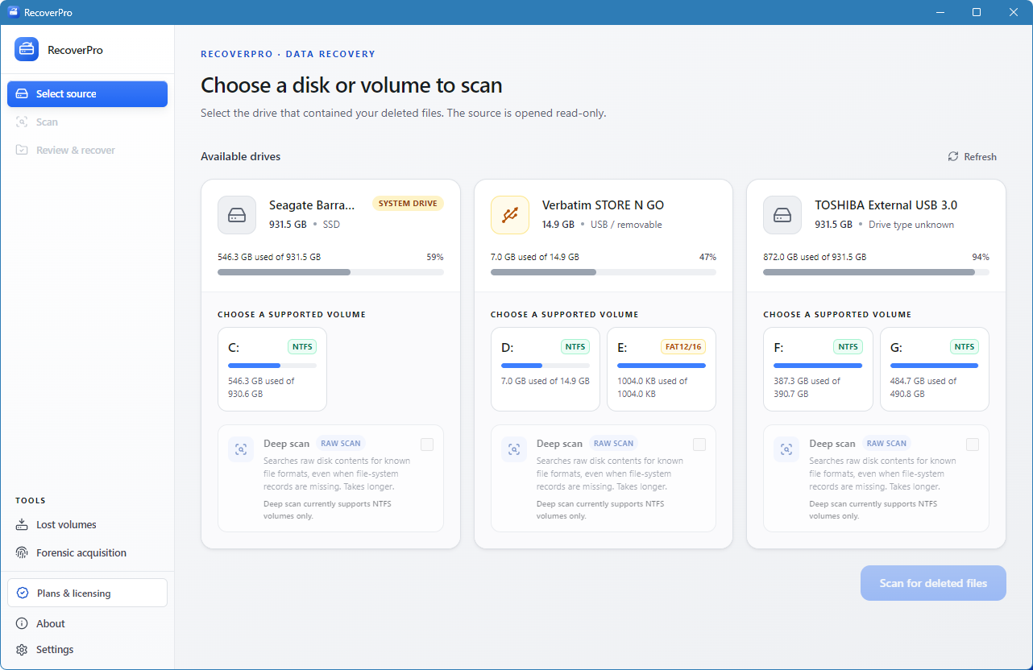Click the Deep scan icon in Seagate card

click(x=241, y=449)
